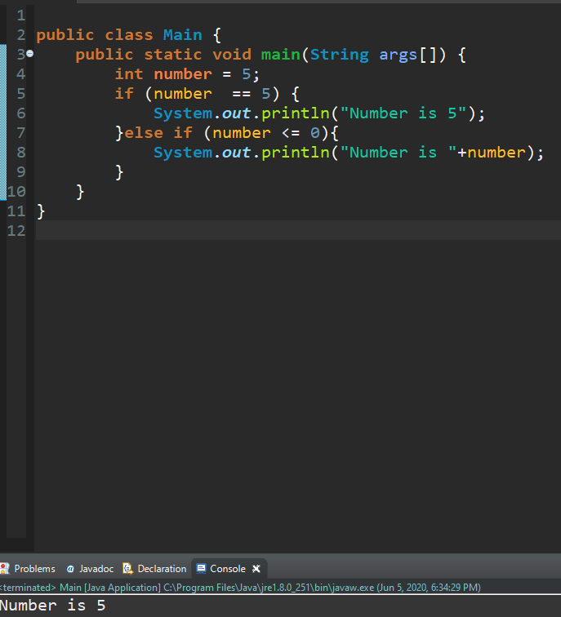
Task: Click console output text "Number is 5"
Action: click(53, 606)
